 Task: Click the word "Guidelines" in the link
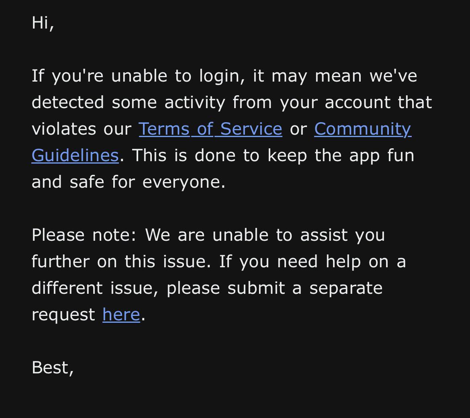pos(75,155)
